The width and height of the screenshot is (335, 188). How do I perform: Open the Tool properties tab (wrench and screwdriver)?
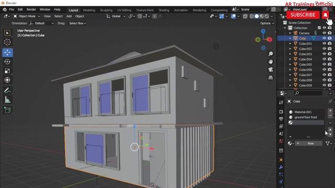point(281,102)
